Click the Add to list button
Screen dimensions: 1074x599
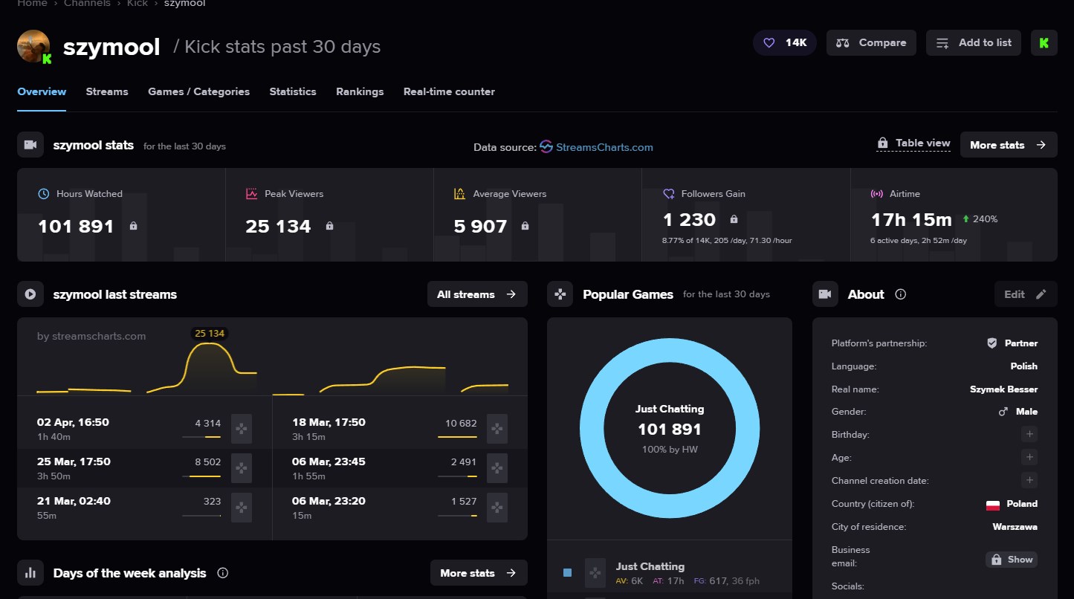(x=974, y=43)
